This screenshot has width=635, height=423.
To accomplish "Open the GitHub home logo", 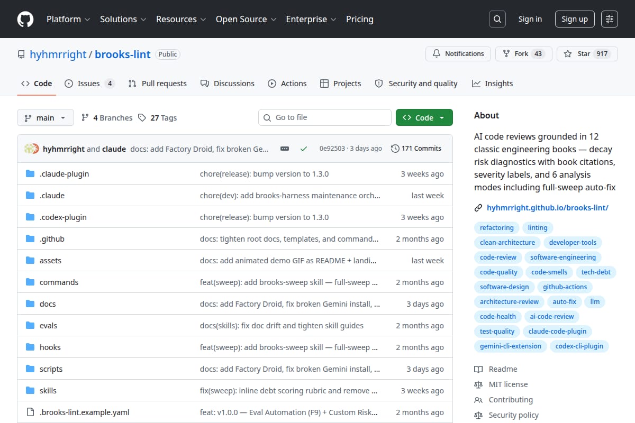I will click(25, 19).
